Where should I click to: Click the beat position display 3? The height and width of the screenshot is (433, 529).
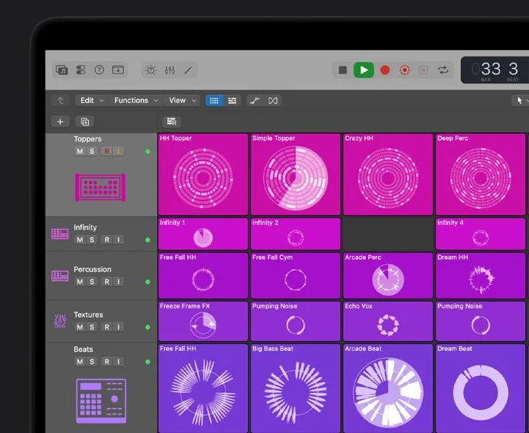click(513, 69)
